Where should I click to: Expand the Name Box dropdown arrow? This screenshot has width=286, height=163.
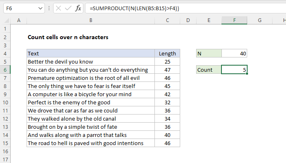[x=40, y=9]
